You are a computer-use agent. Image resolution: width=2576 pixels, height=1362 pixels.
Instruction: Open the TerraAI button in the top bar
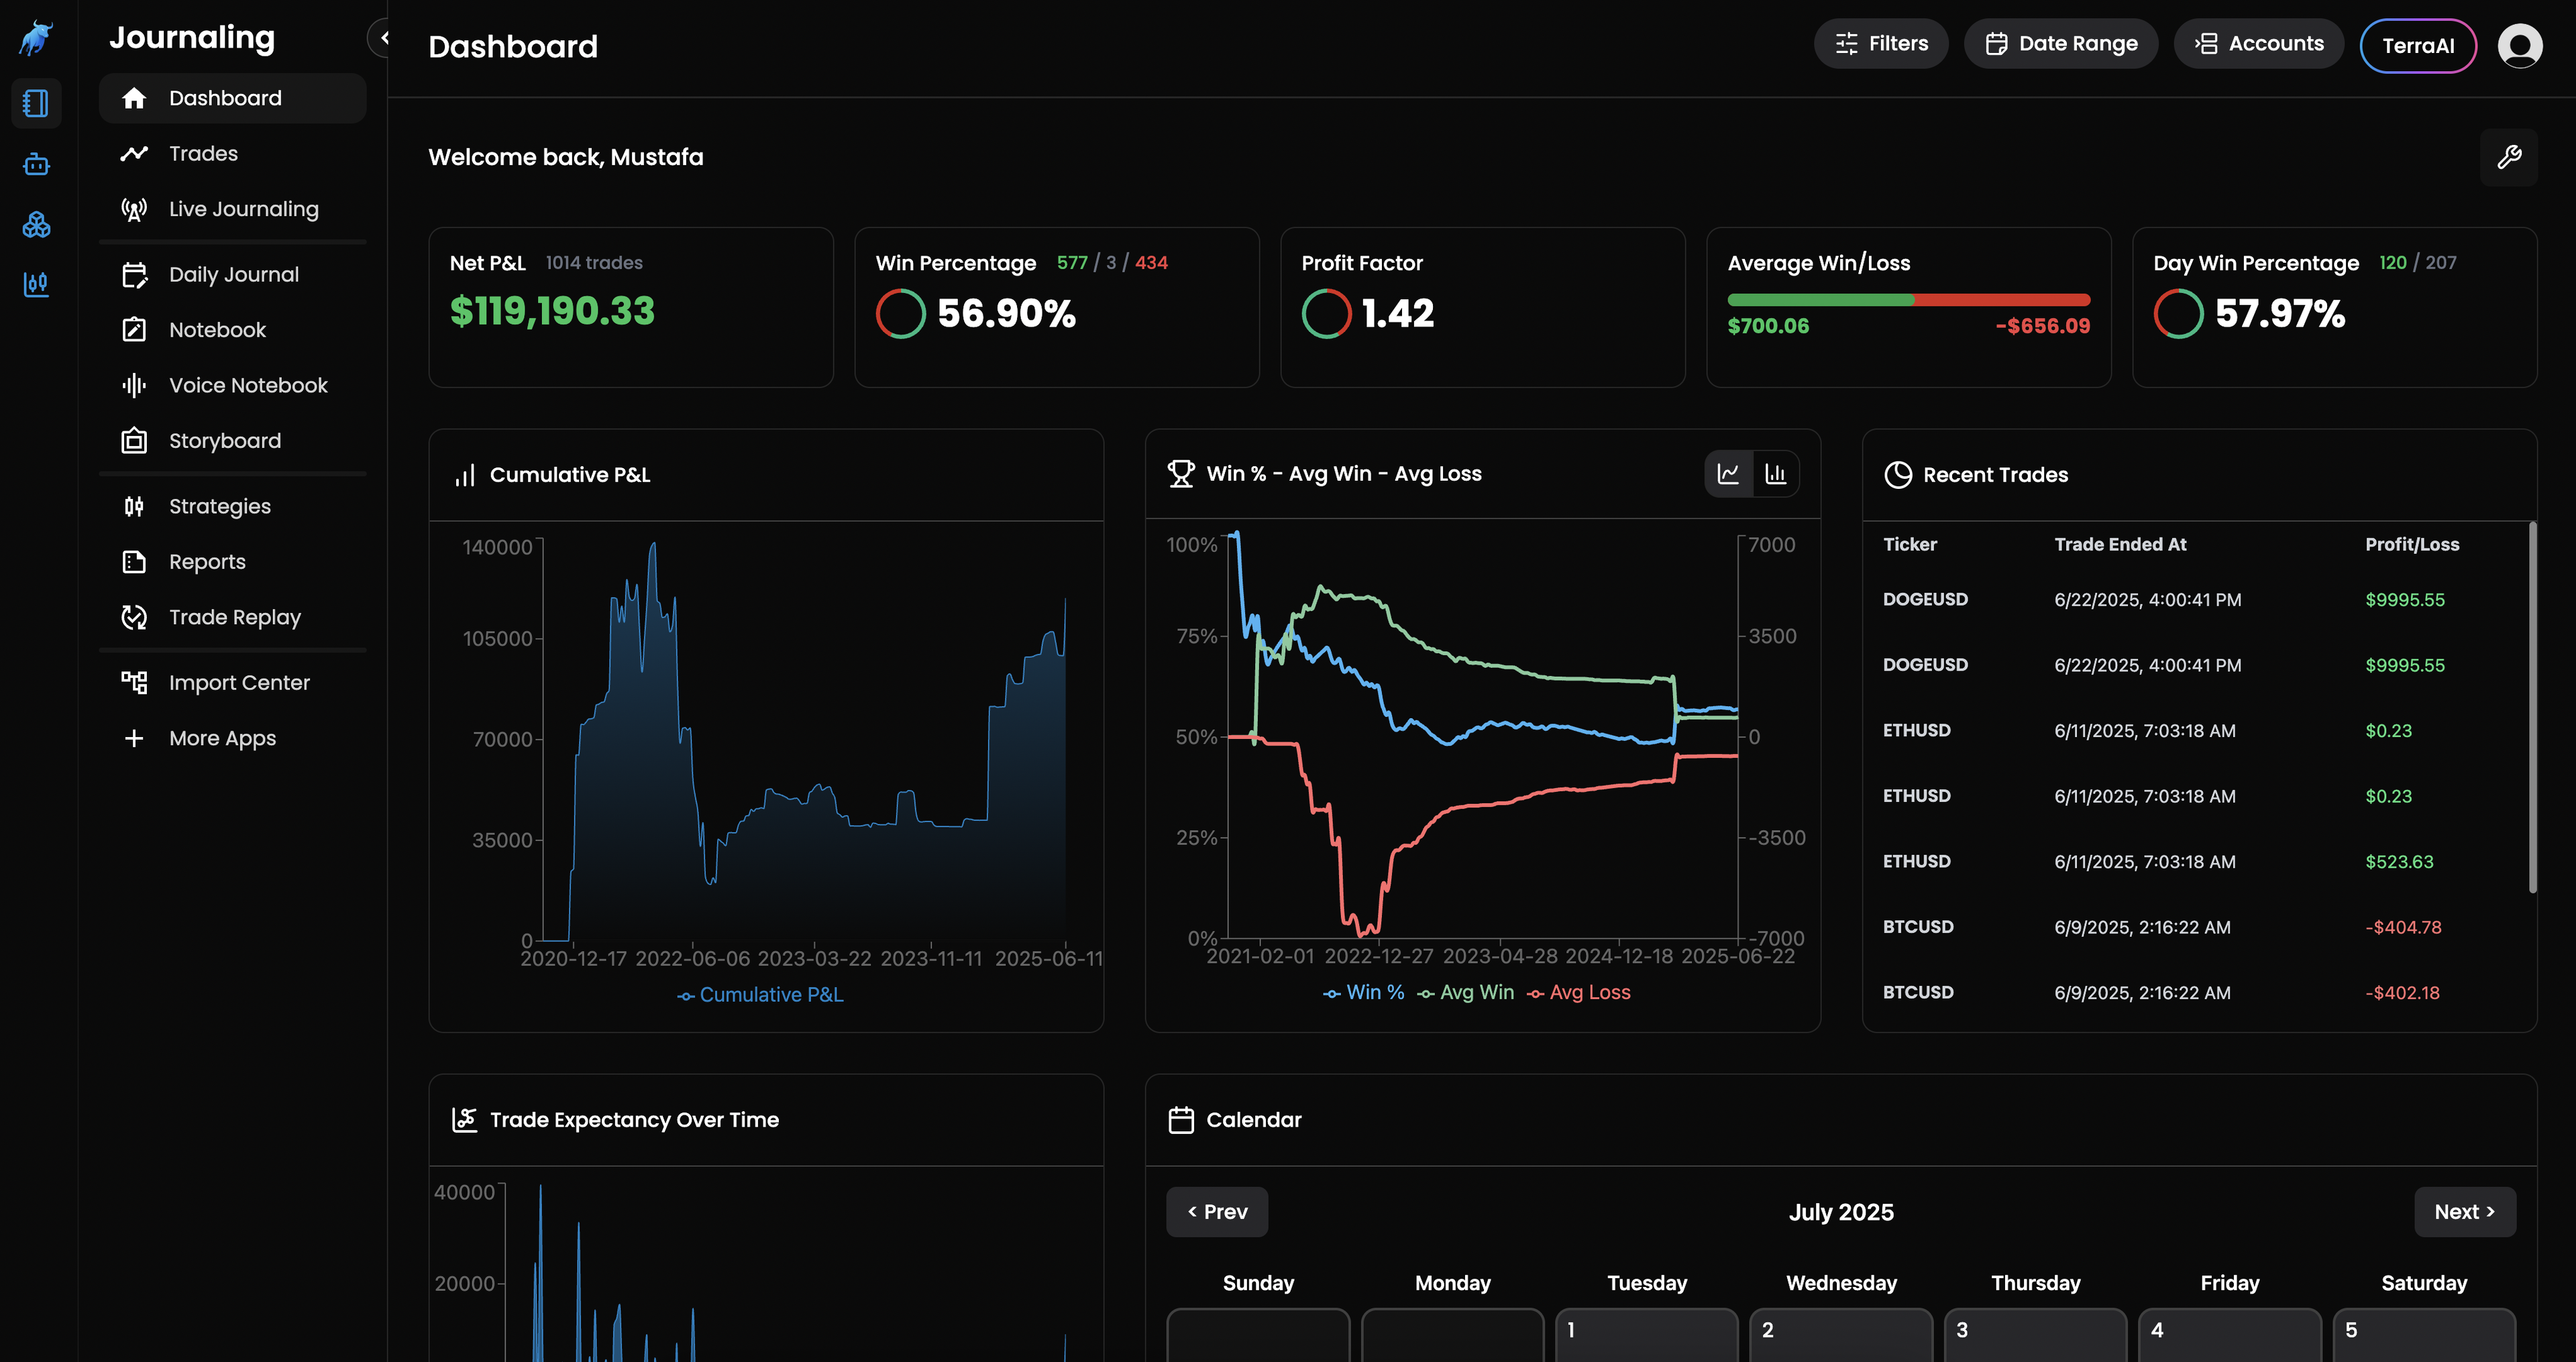[x=2418, y=45]
